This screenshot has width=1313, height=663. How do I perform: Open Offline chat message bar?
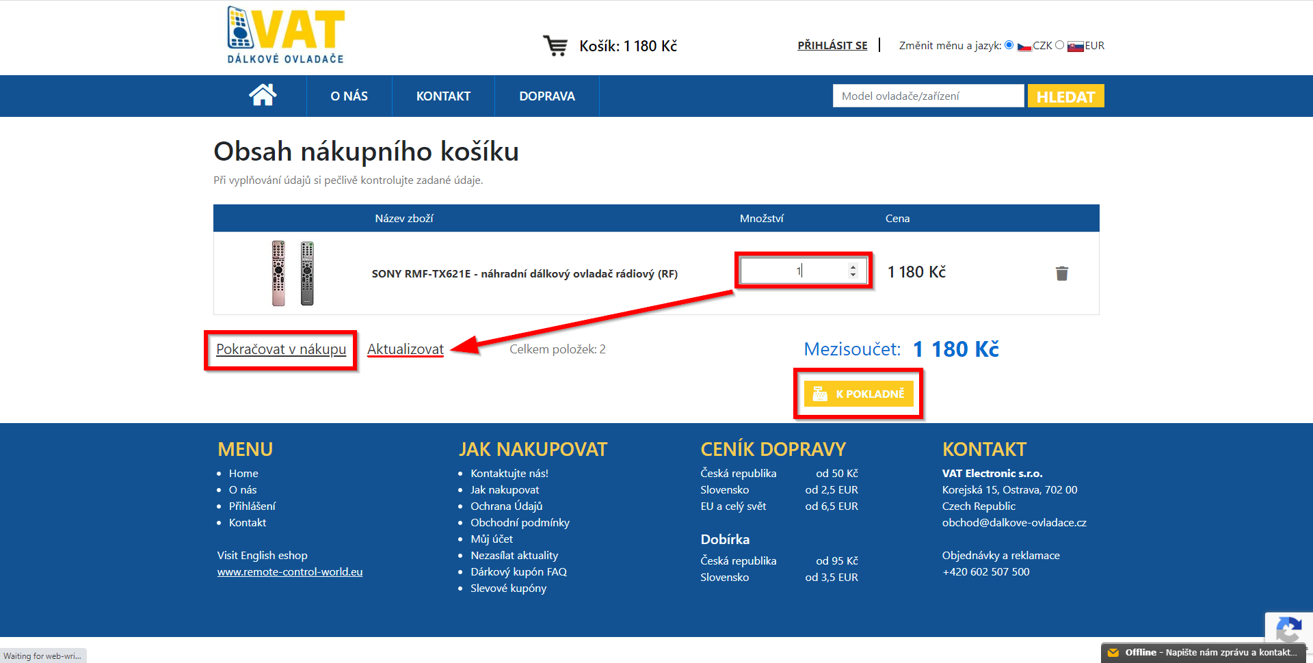tap(1204, 653)
